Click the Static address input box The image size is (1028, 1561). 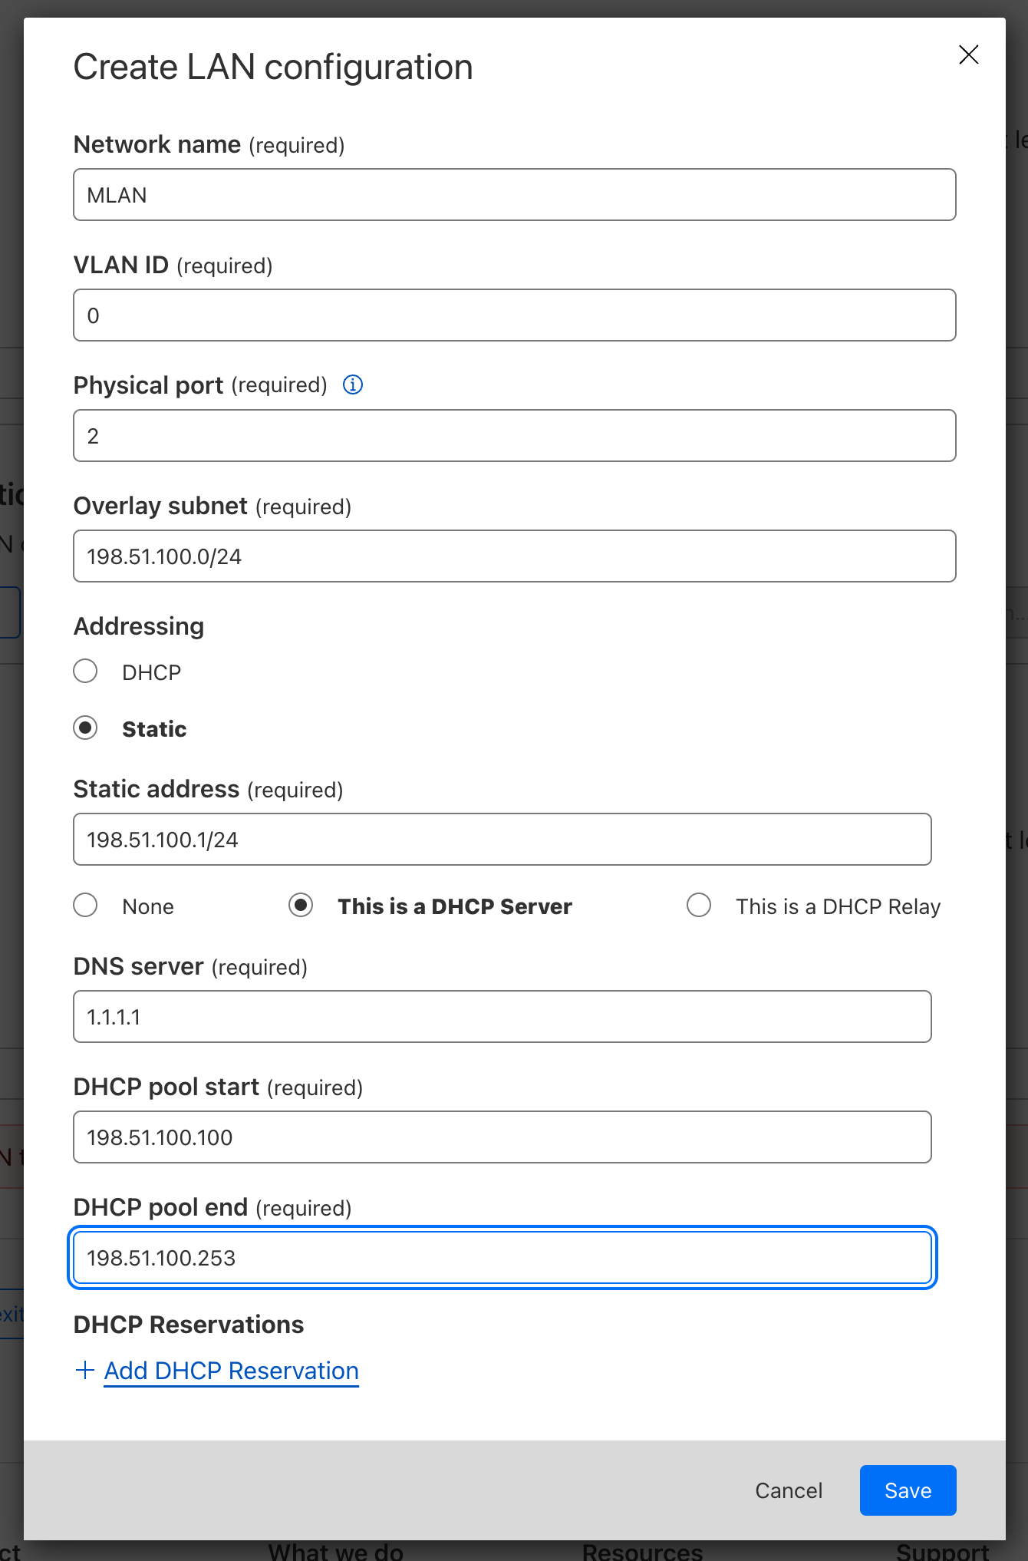[502, 840]
